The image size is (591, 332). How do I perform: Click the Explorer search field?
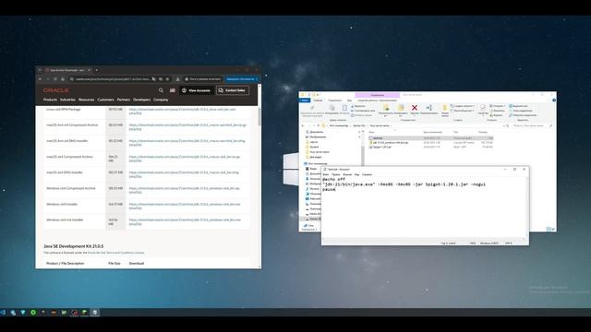pos(531,125)
